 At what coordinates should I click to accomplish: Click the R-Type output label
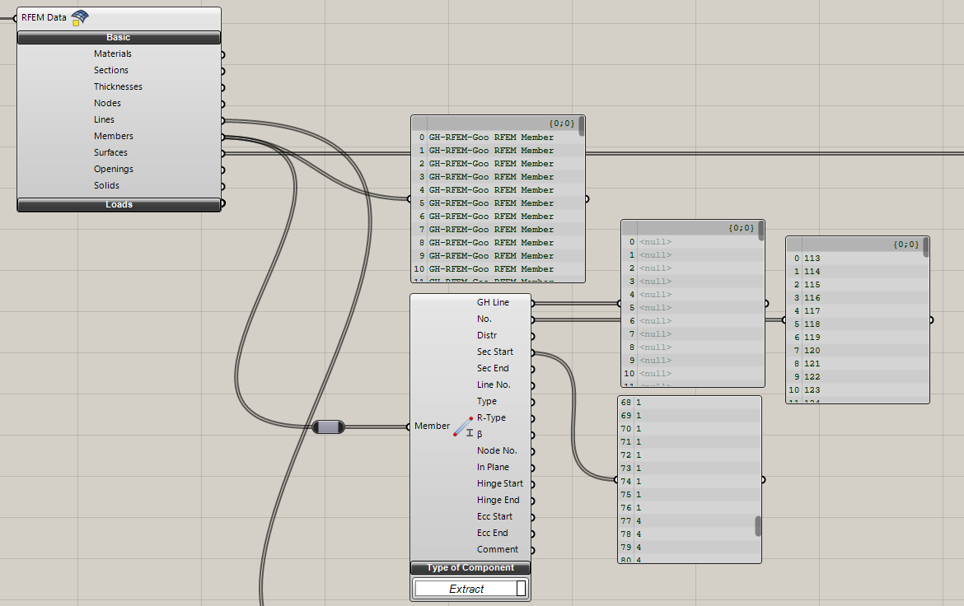point(491,418)
